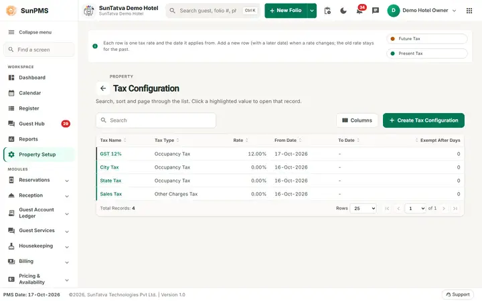Click the Billing icon
482x301 pixels.
point(11,262)
